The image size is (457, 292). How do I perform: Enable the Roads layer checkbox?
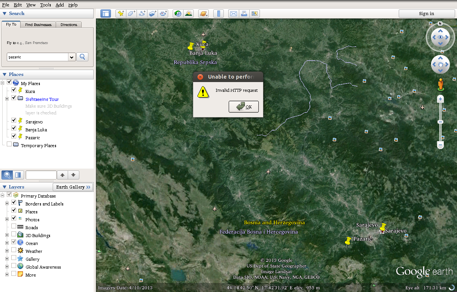click(14, 227)
